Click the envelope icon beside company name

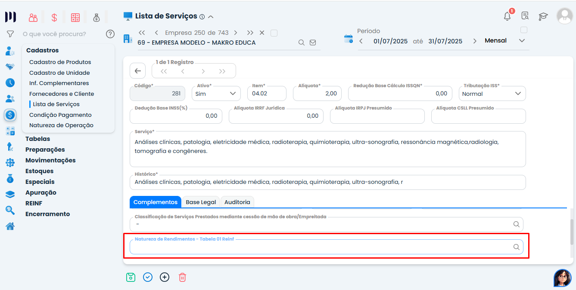(x=313, y=43)
